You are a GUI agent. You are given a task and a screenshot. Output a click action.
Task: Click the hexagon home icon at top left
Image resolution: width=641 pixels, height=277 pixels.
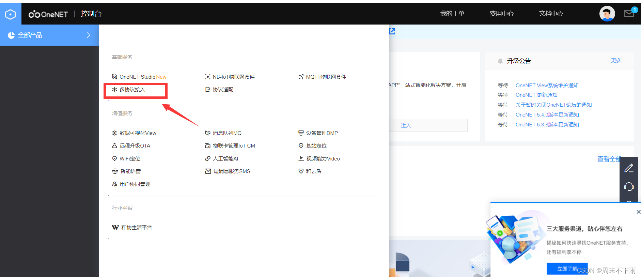[x=11, y=14]
